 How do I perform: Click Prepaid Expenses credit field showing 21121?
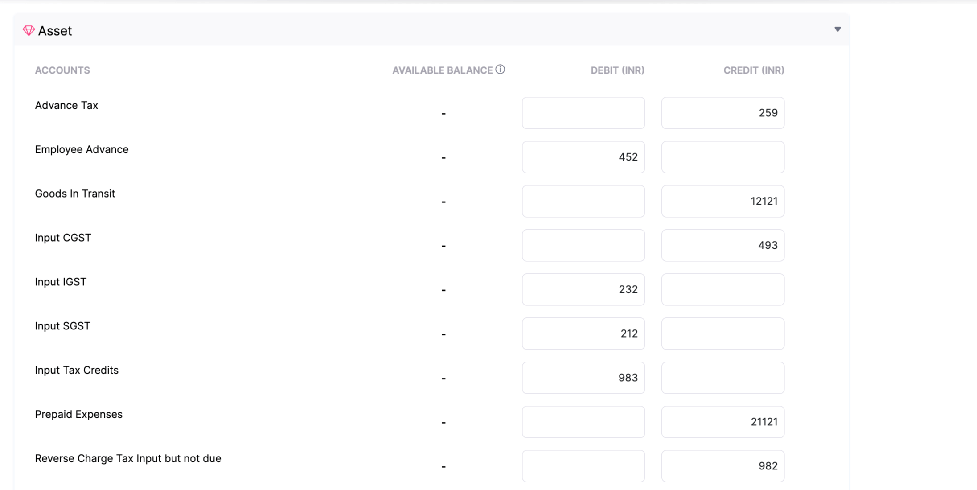pyautogui.click(x=722, y=422)
